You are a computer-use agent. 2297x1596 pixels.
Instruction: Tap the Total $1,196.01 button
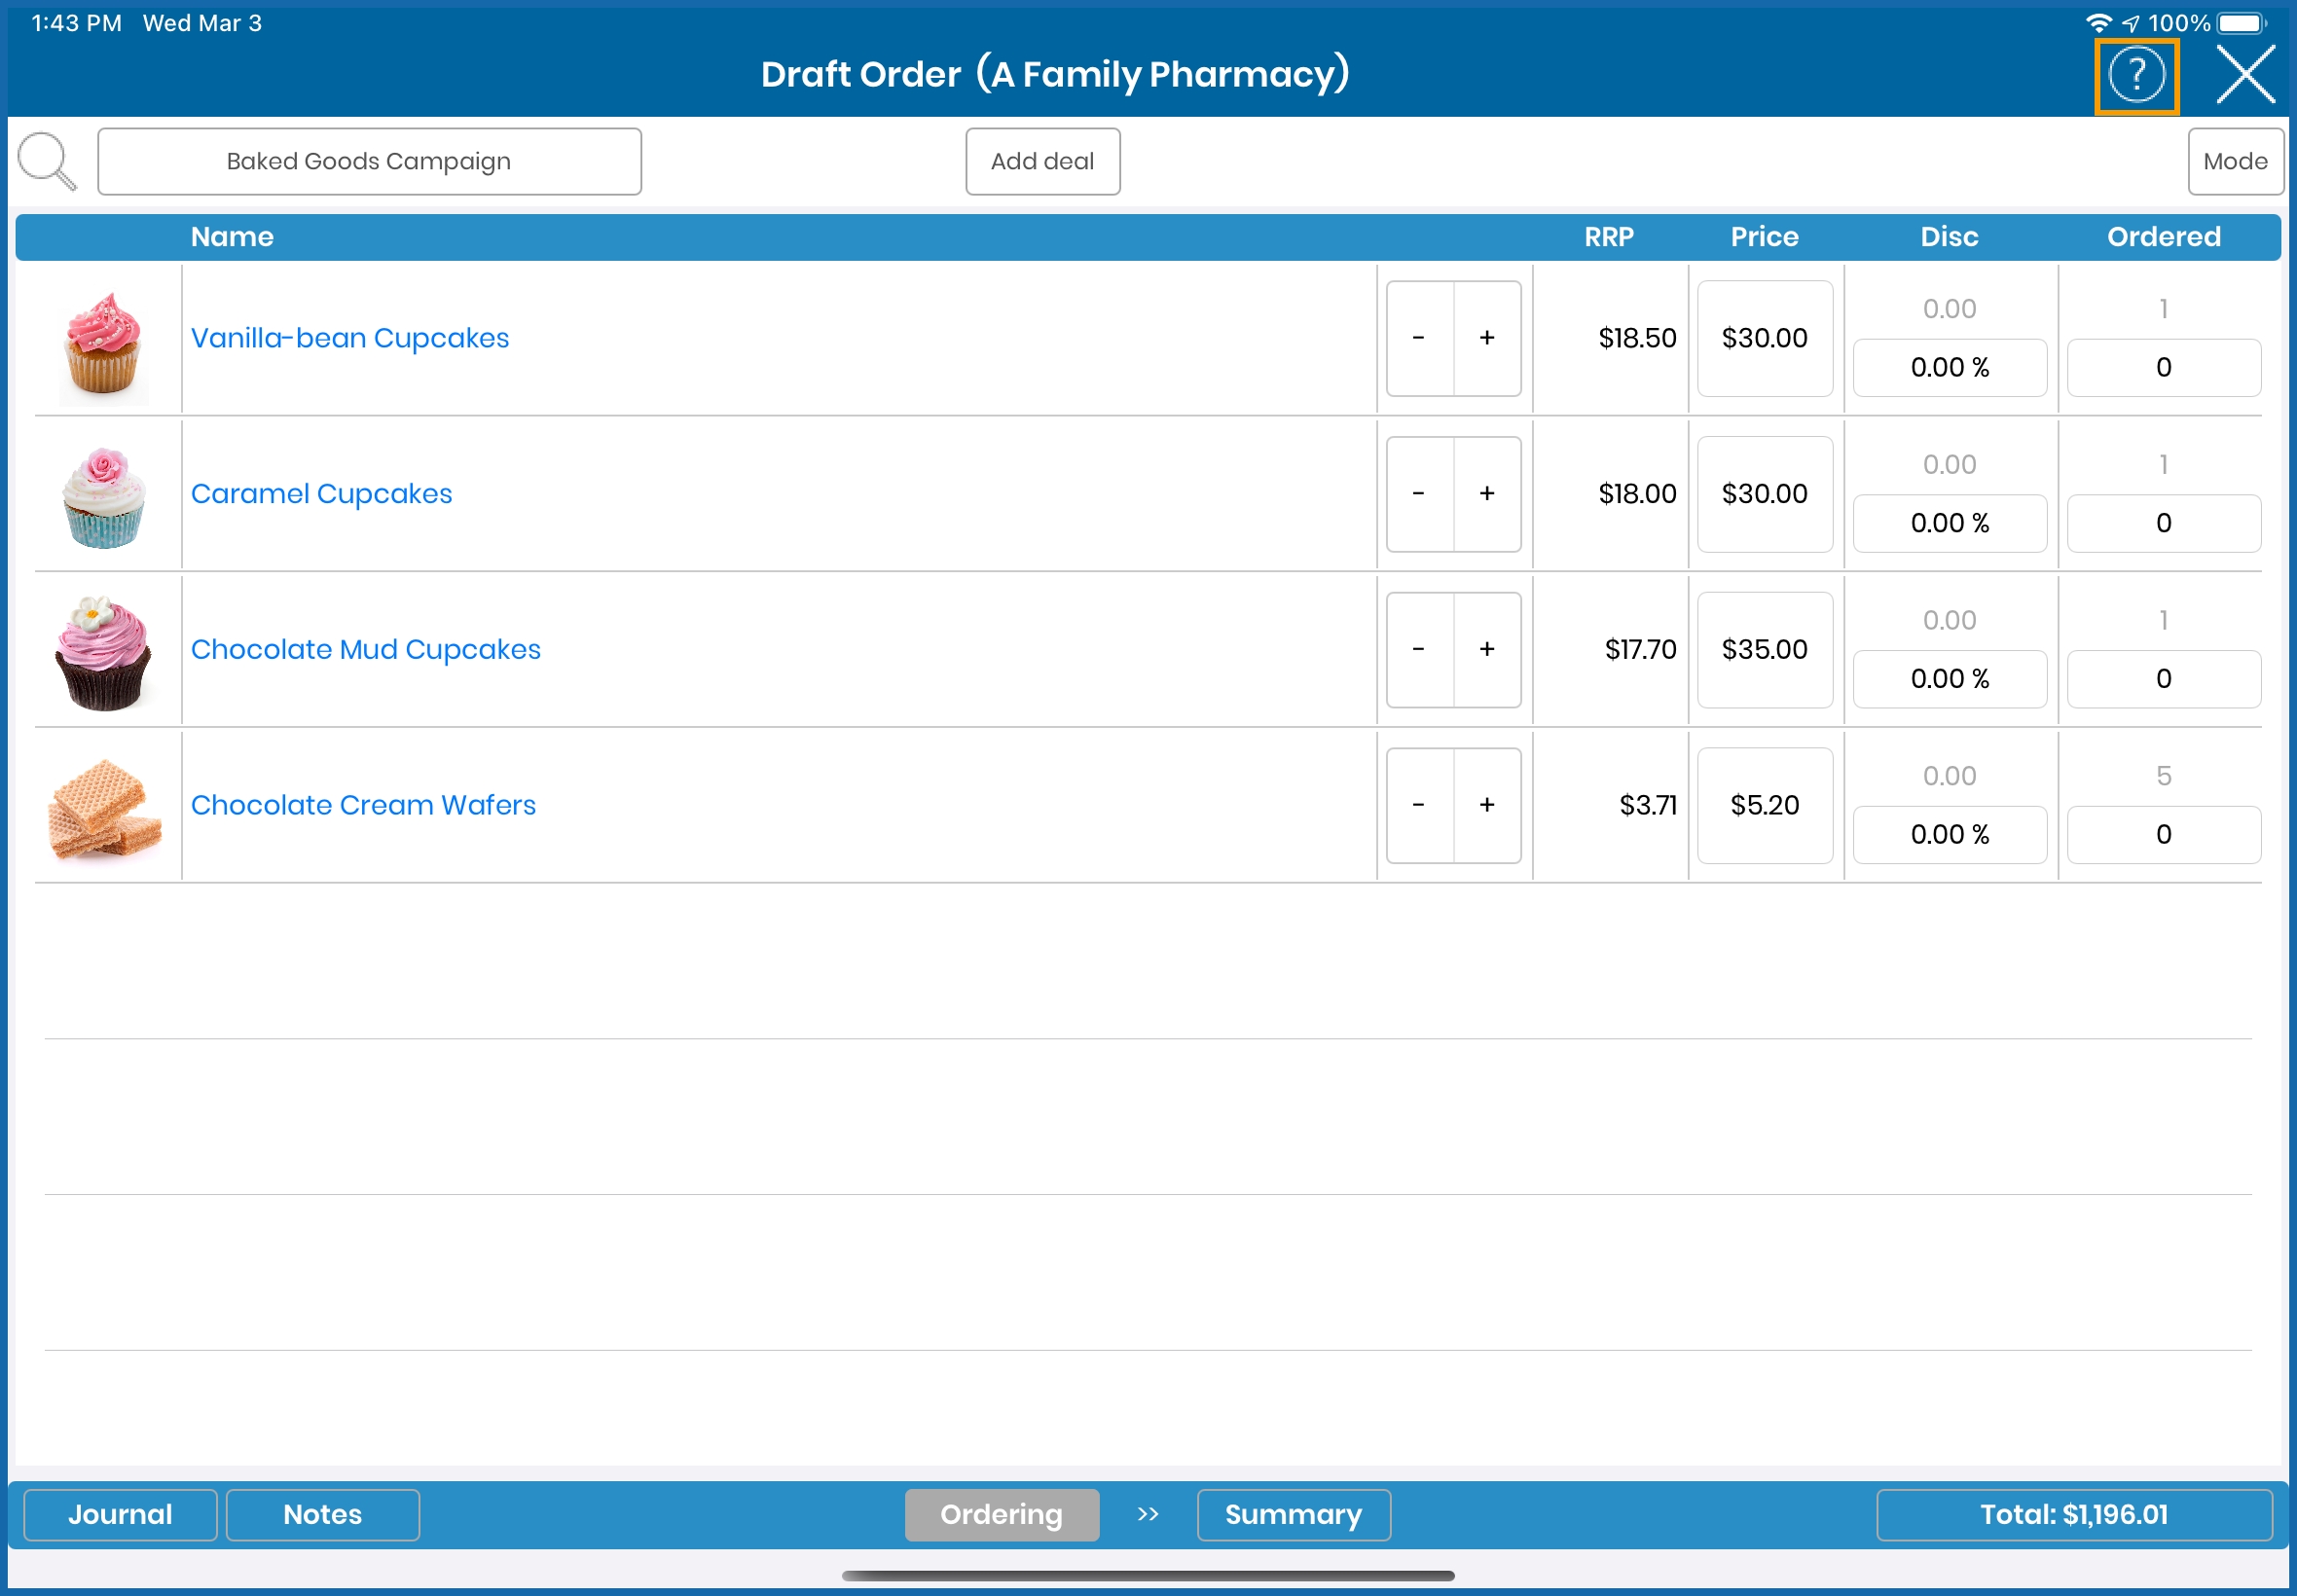(2072, 1514)
